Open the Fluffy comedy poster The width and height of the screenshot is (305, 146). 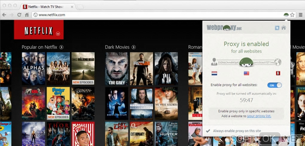pyautogui.click(x=83, y=134)
